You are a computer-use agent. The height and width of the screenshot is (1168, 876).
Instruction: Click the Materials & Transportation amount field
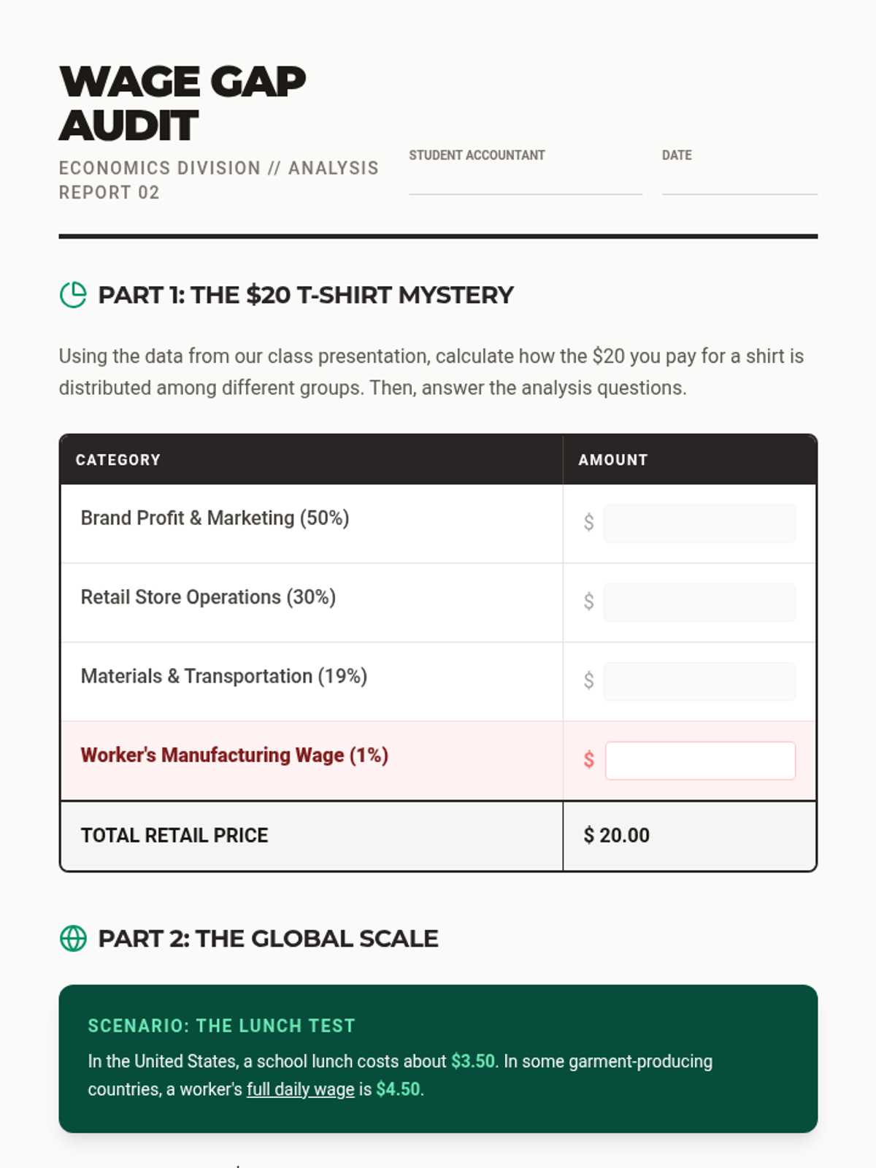pos(699,681)
